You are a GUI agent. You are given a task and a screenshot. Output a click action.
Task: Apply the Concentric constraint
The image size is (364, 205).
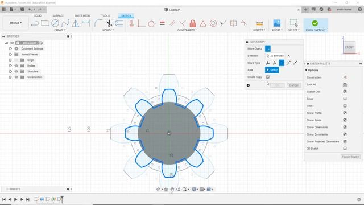213,23
